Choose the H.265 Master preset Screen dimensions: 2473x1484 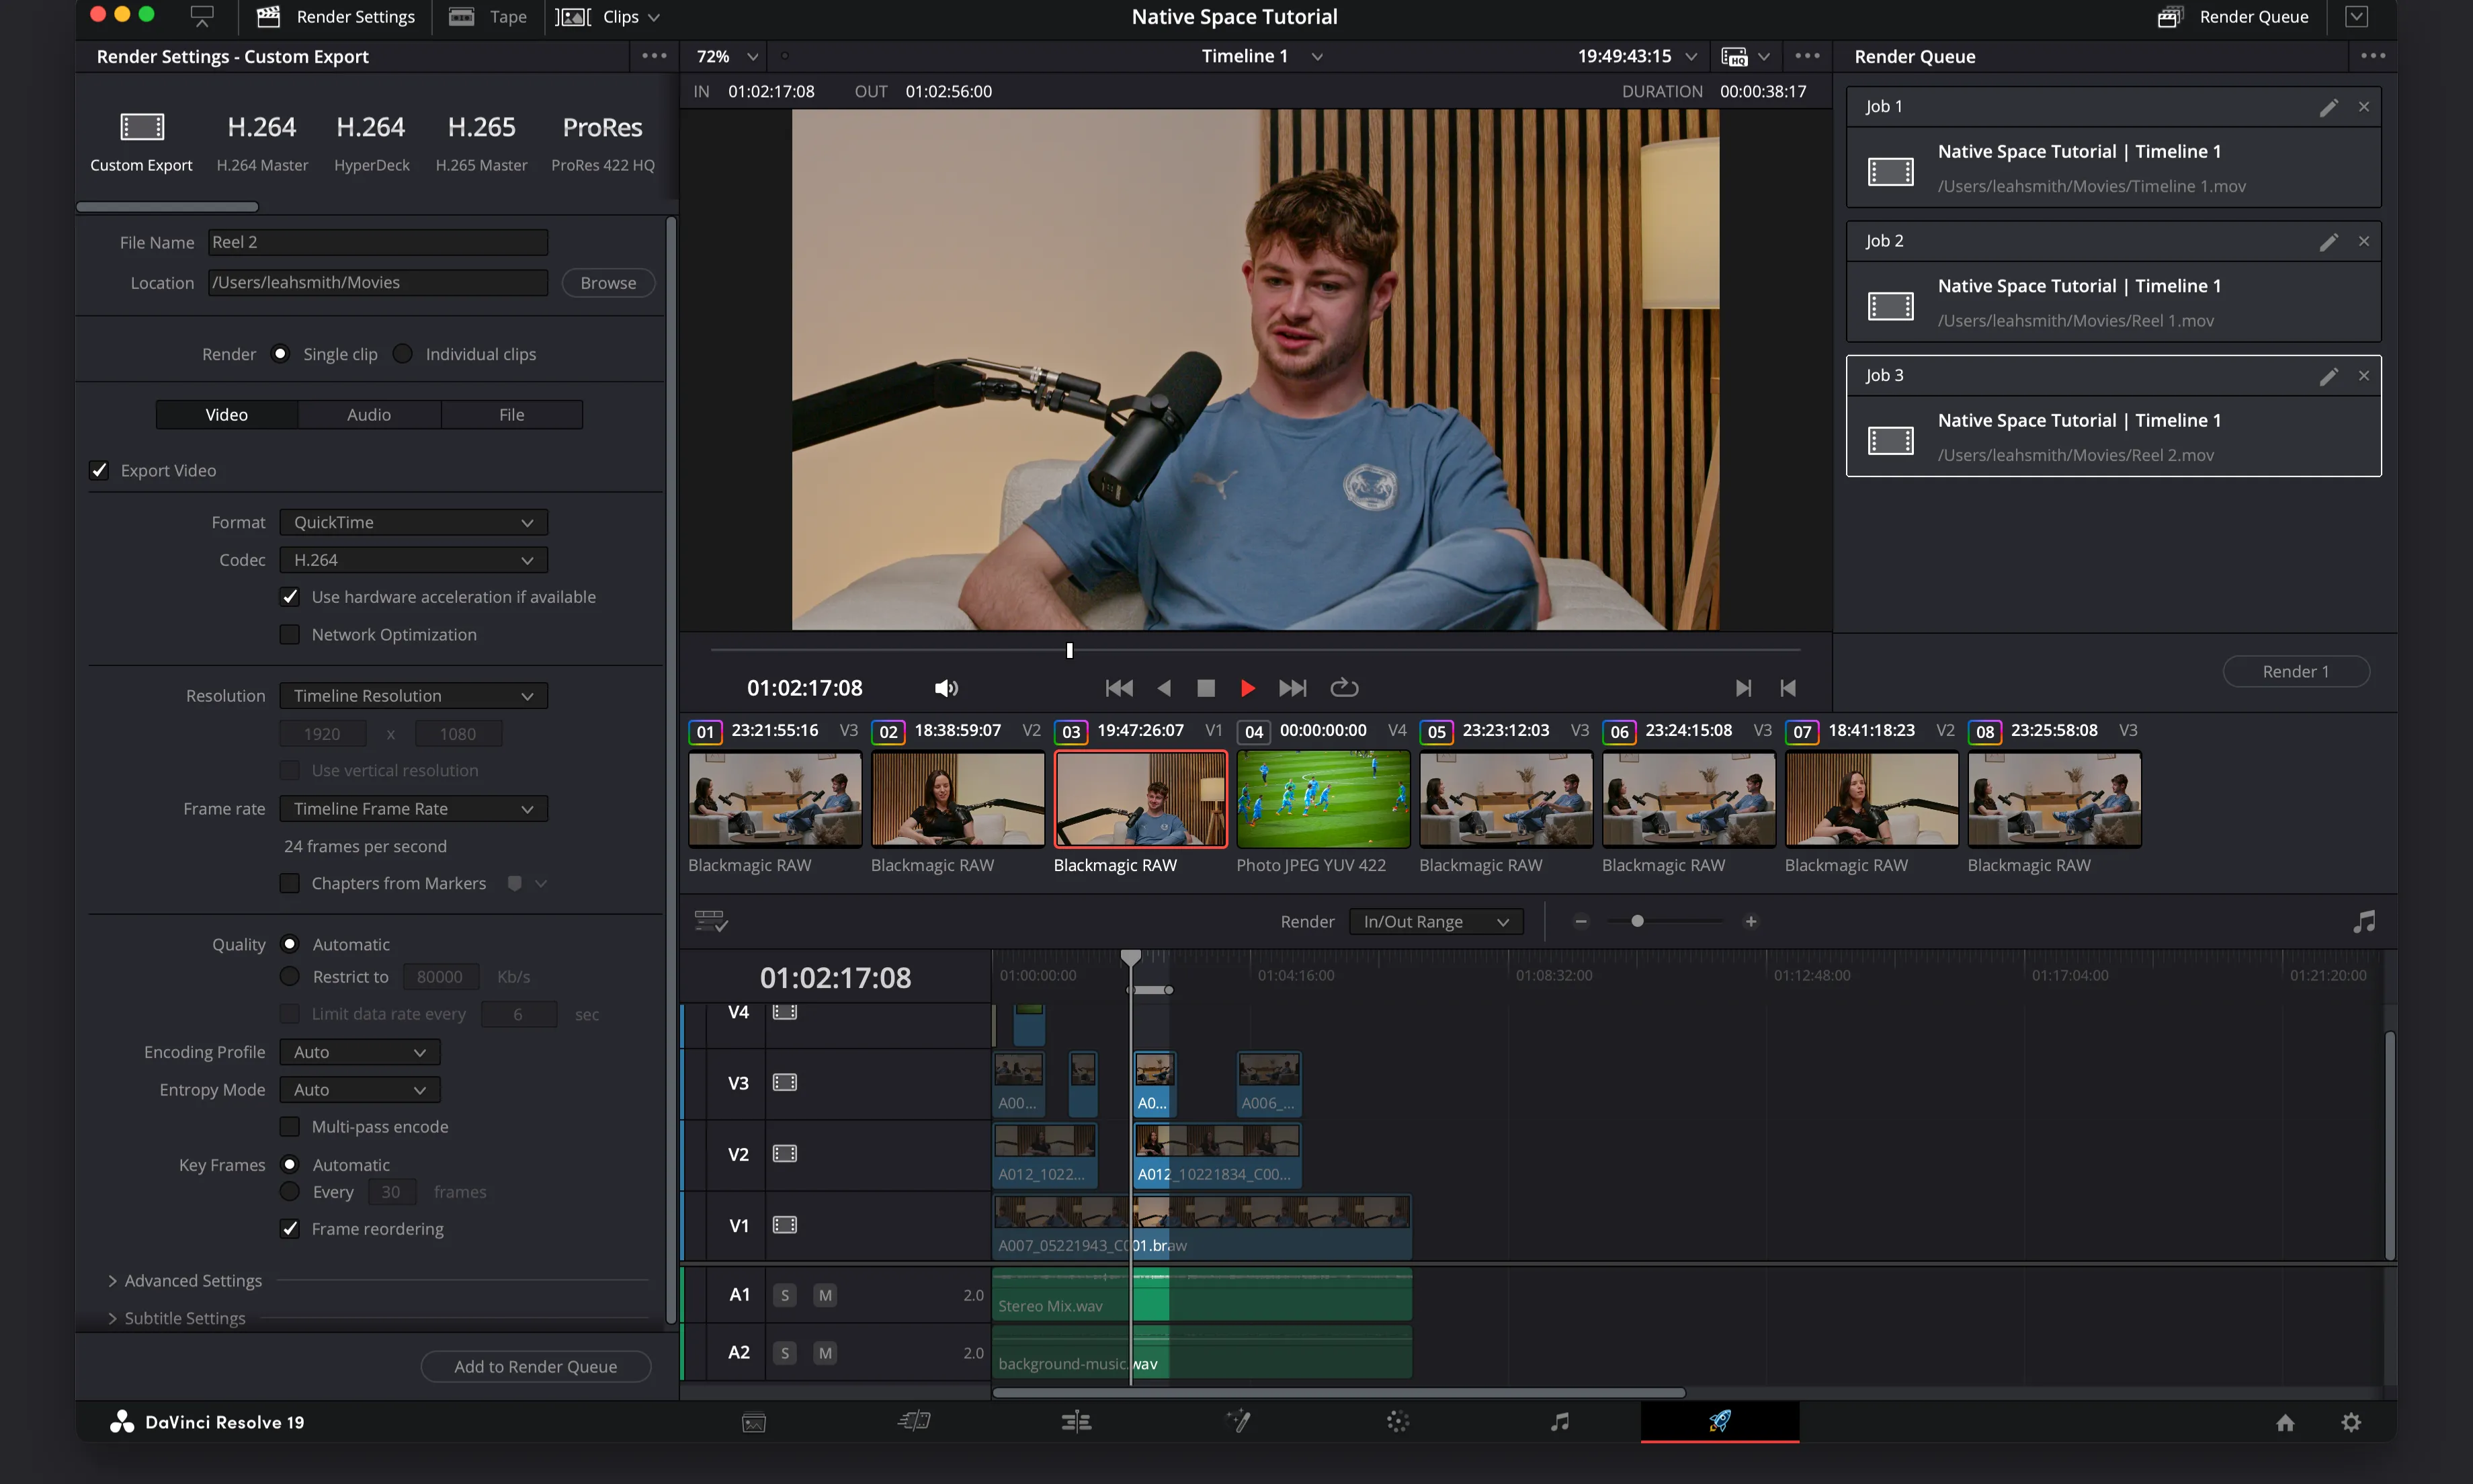[482, 142]
